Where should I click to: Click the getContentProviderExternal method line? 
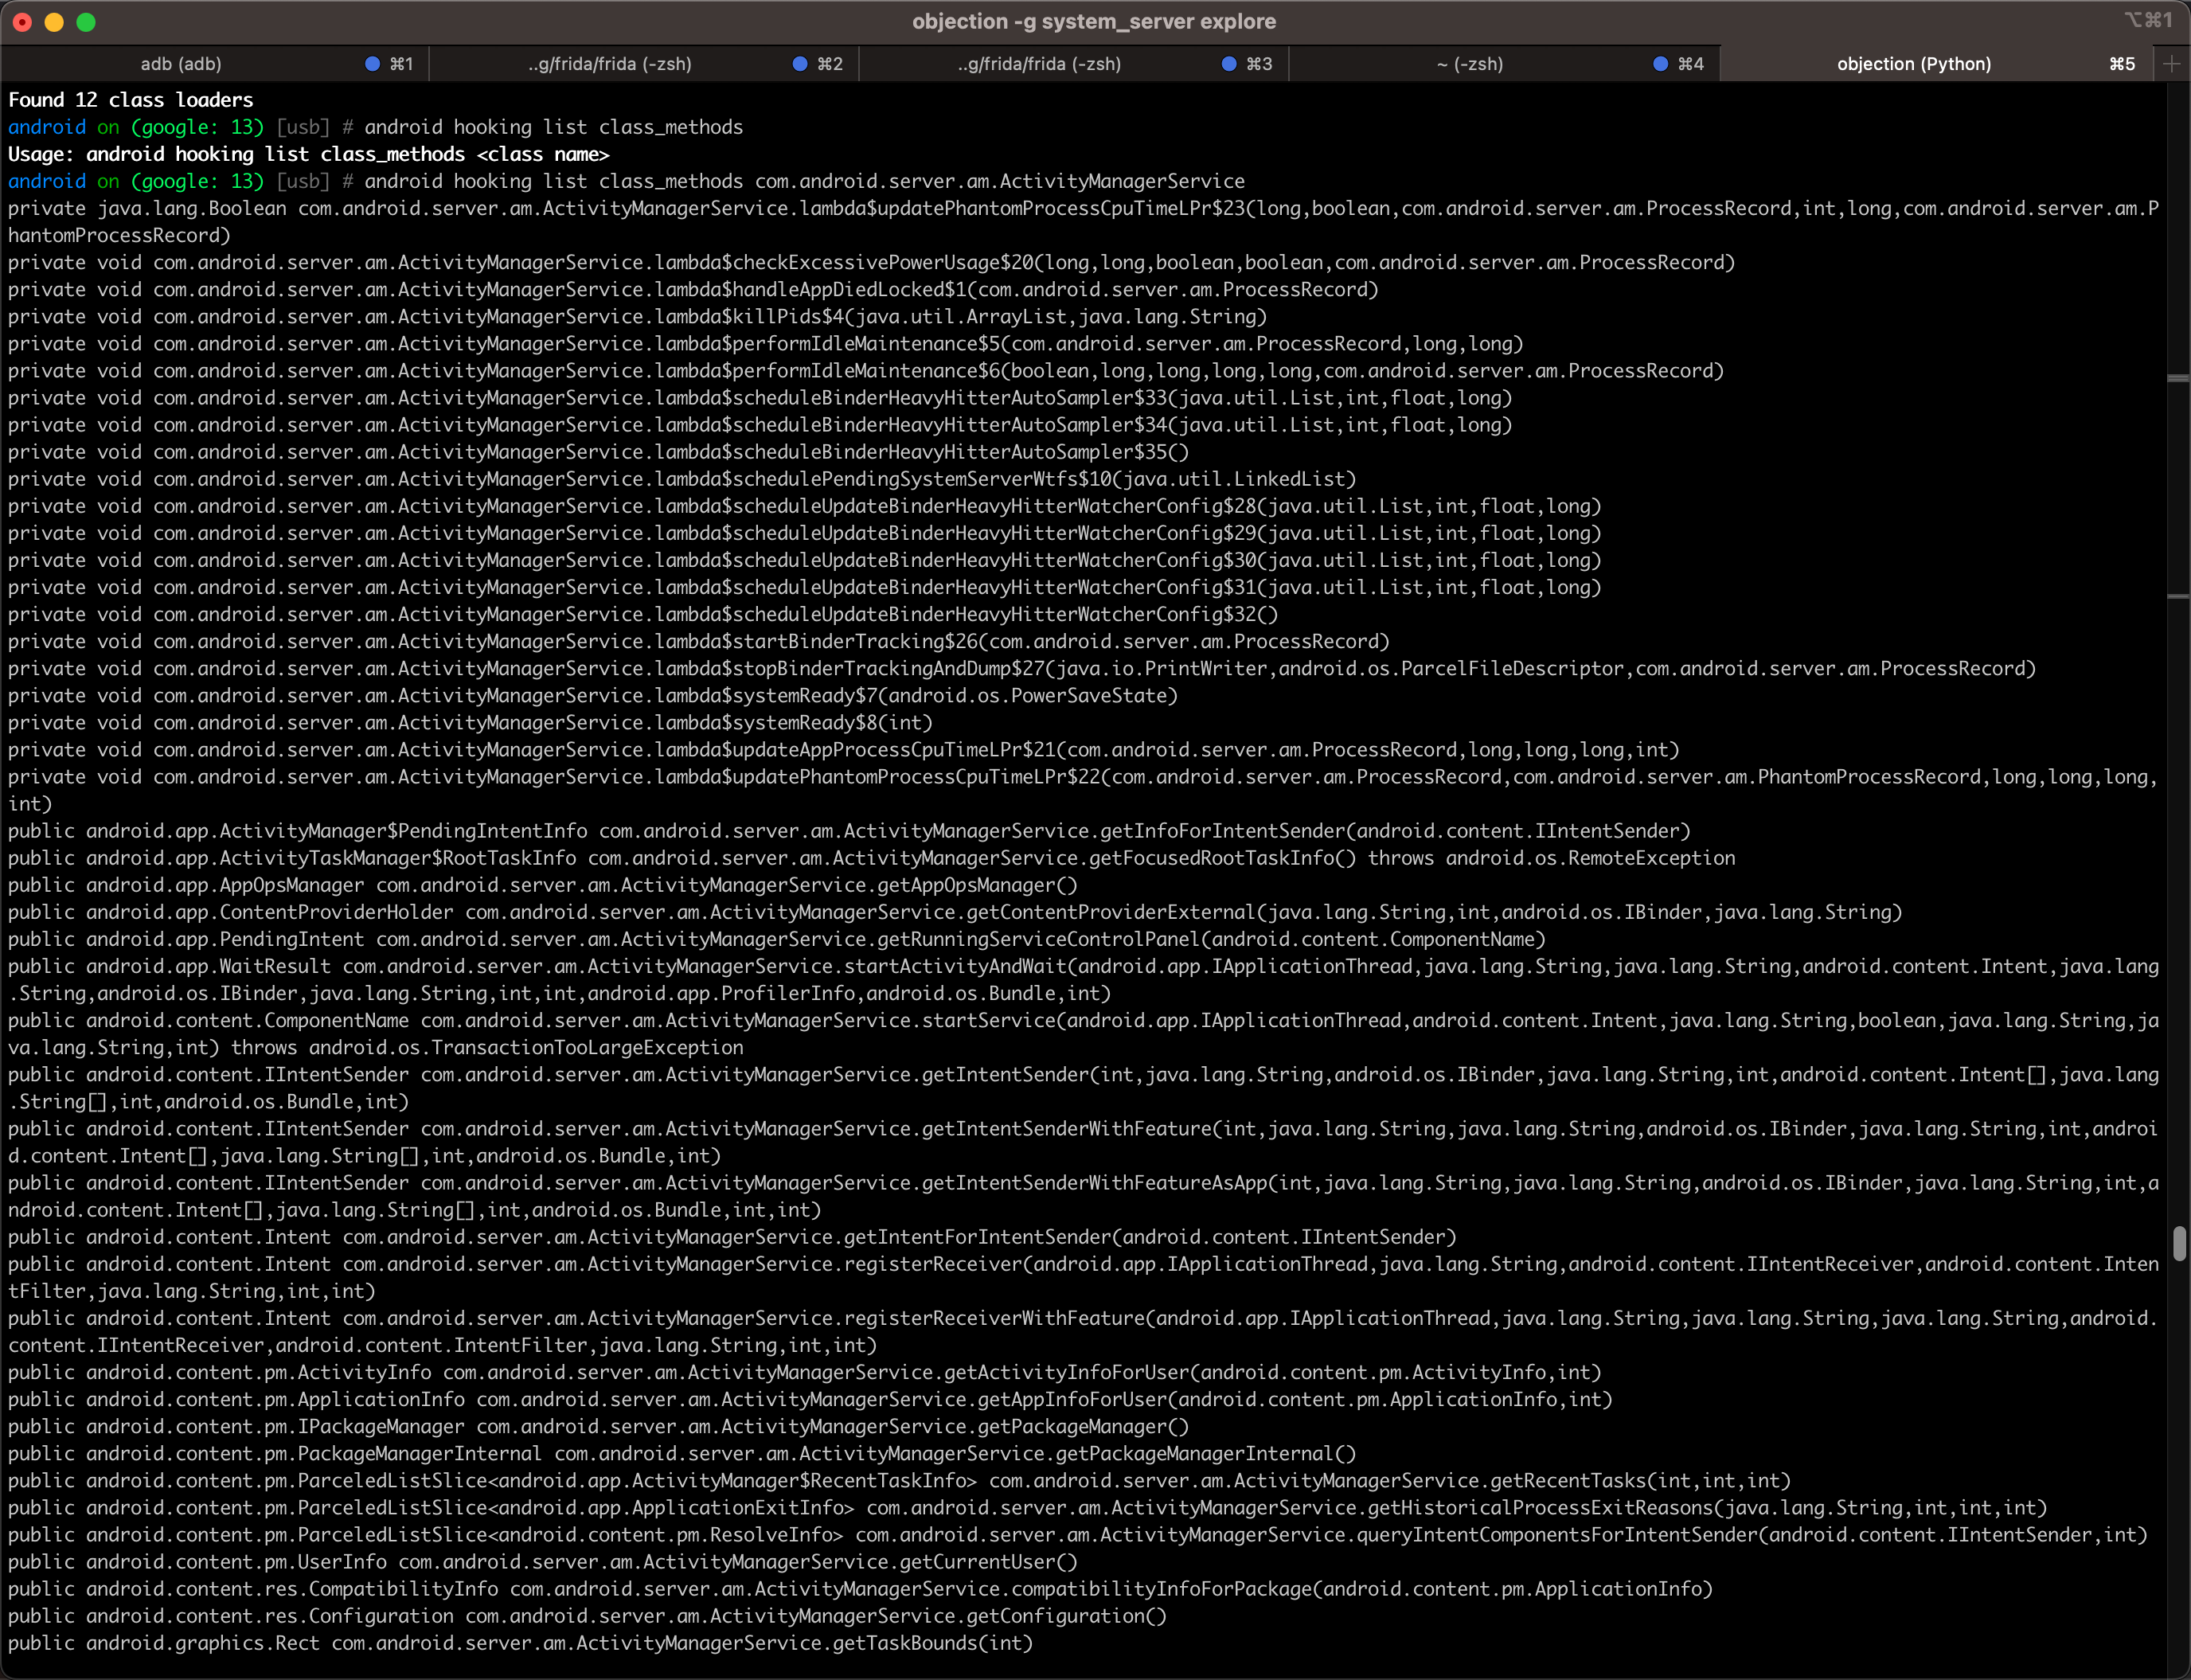[x=955, y=912]
